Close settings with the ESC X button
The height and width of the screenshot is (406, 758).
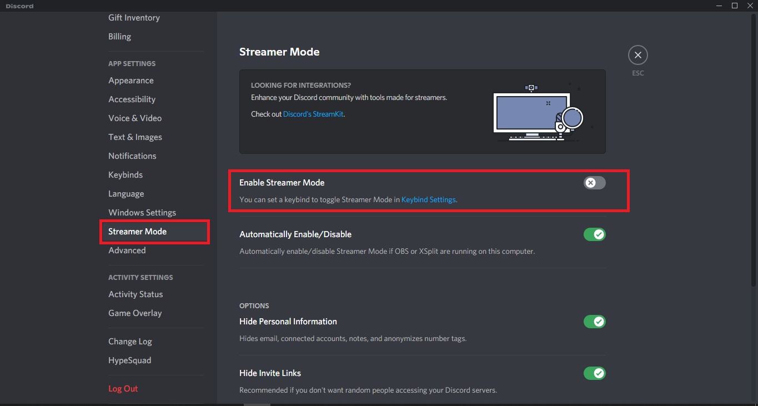tap(637, 55)
